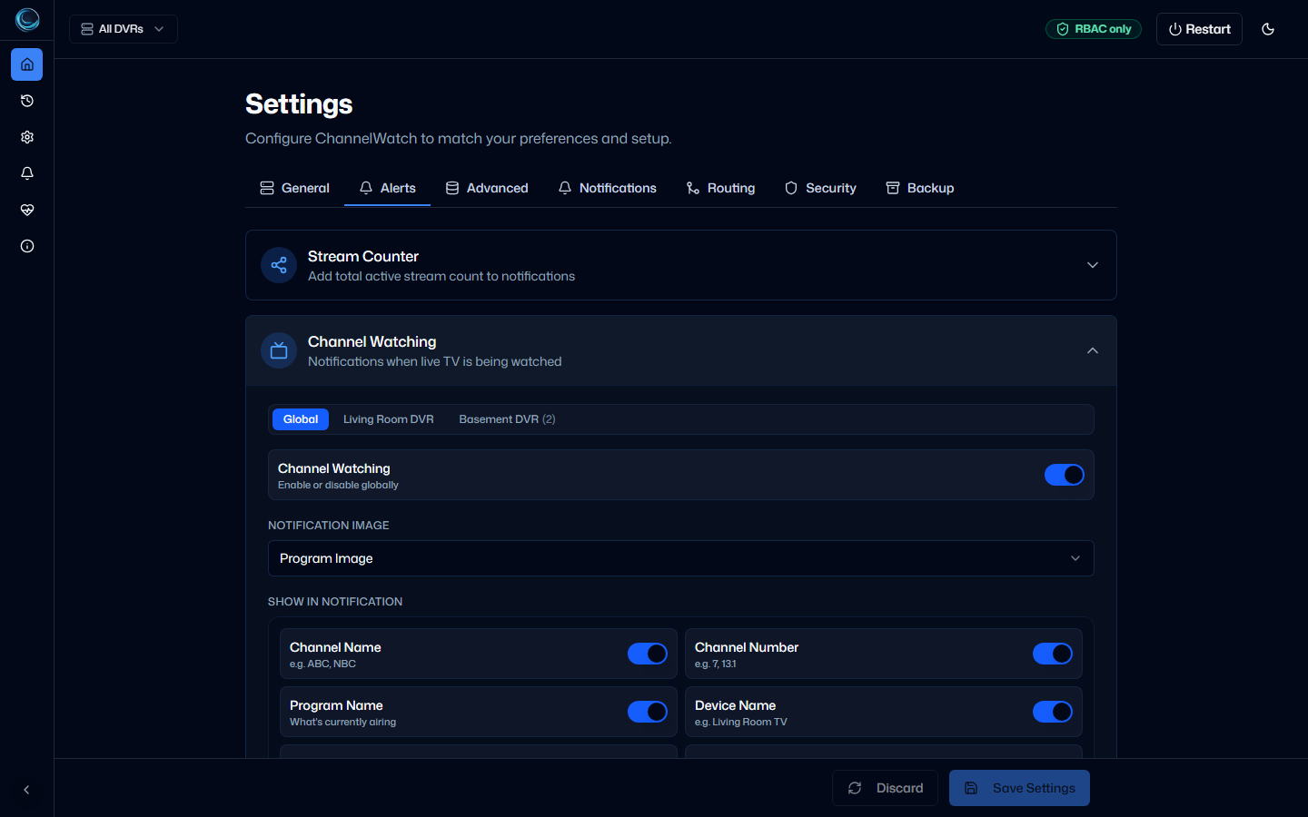Screen dimensions: 1308x817
Task: Open the bell alerts sidebar icon
Action: pos(27,173)
